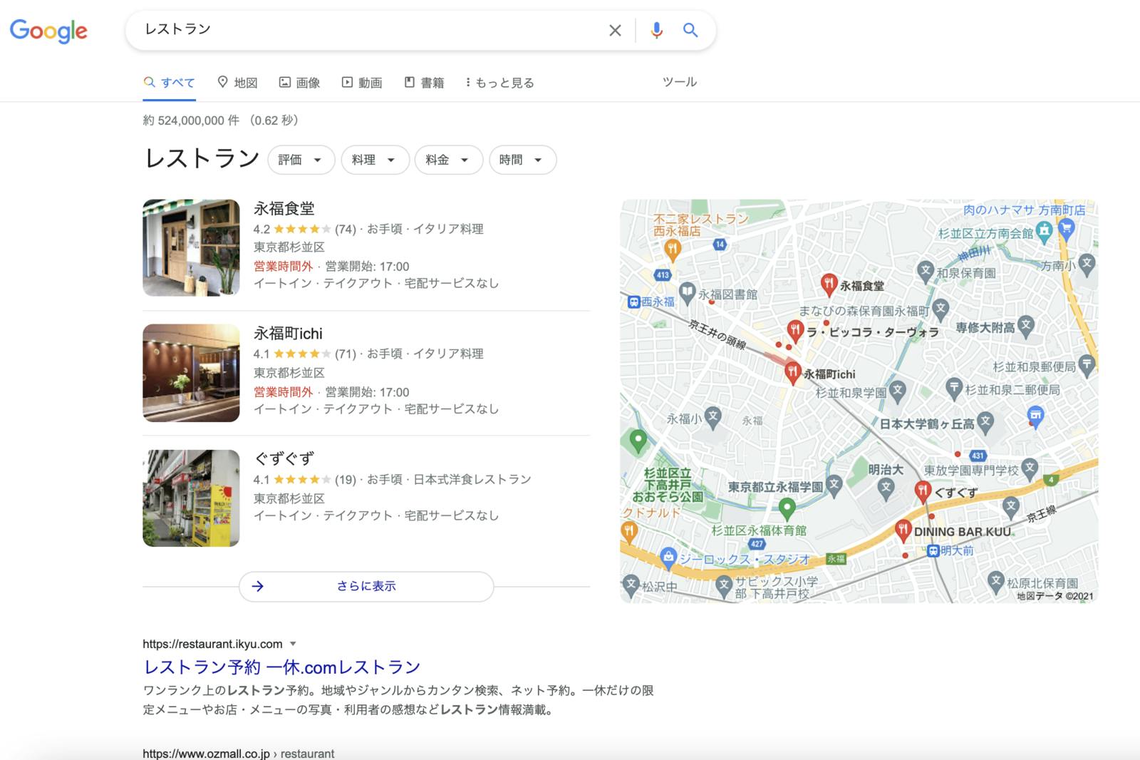This screenshot has height=760, width=1140.
Task: Click the 永福町ichi red map pin
Action: [x=792, y=372]
